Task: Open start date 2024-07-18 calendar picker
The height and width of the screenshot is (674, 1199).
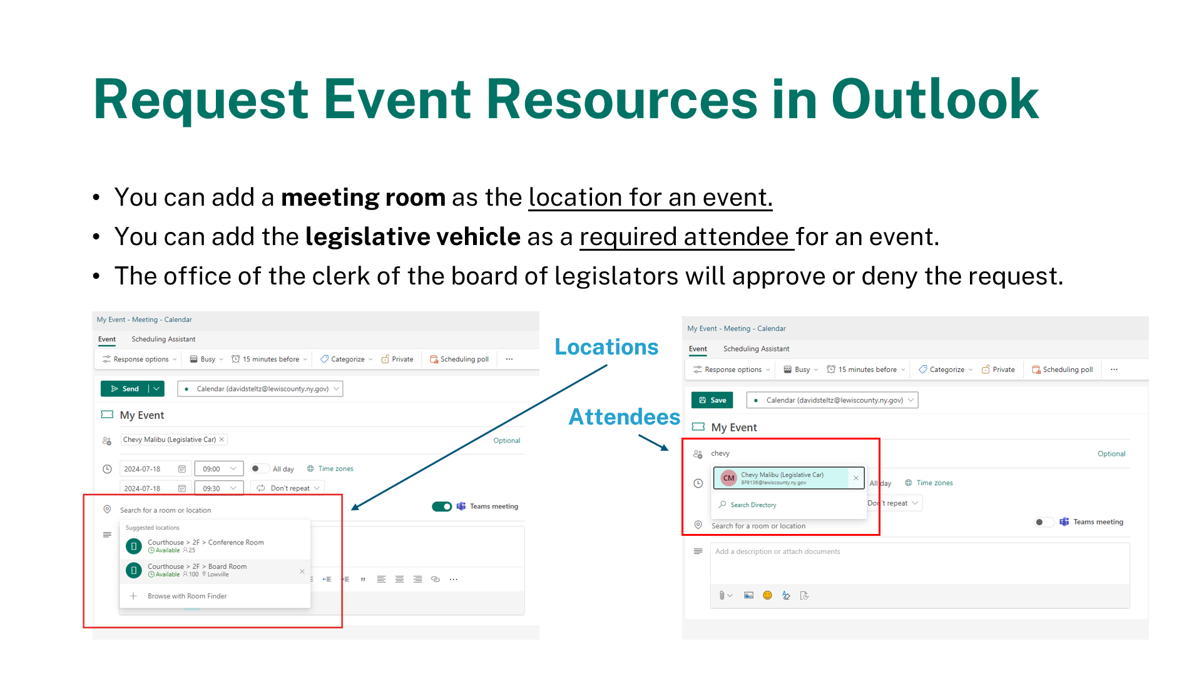Action: [182, 469]
